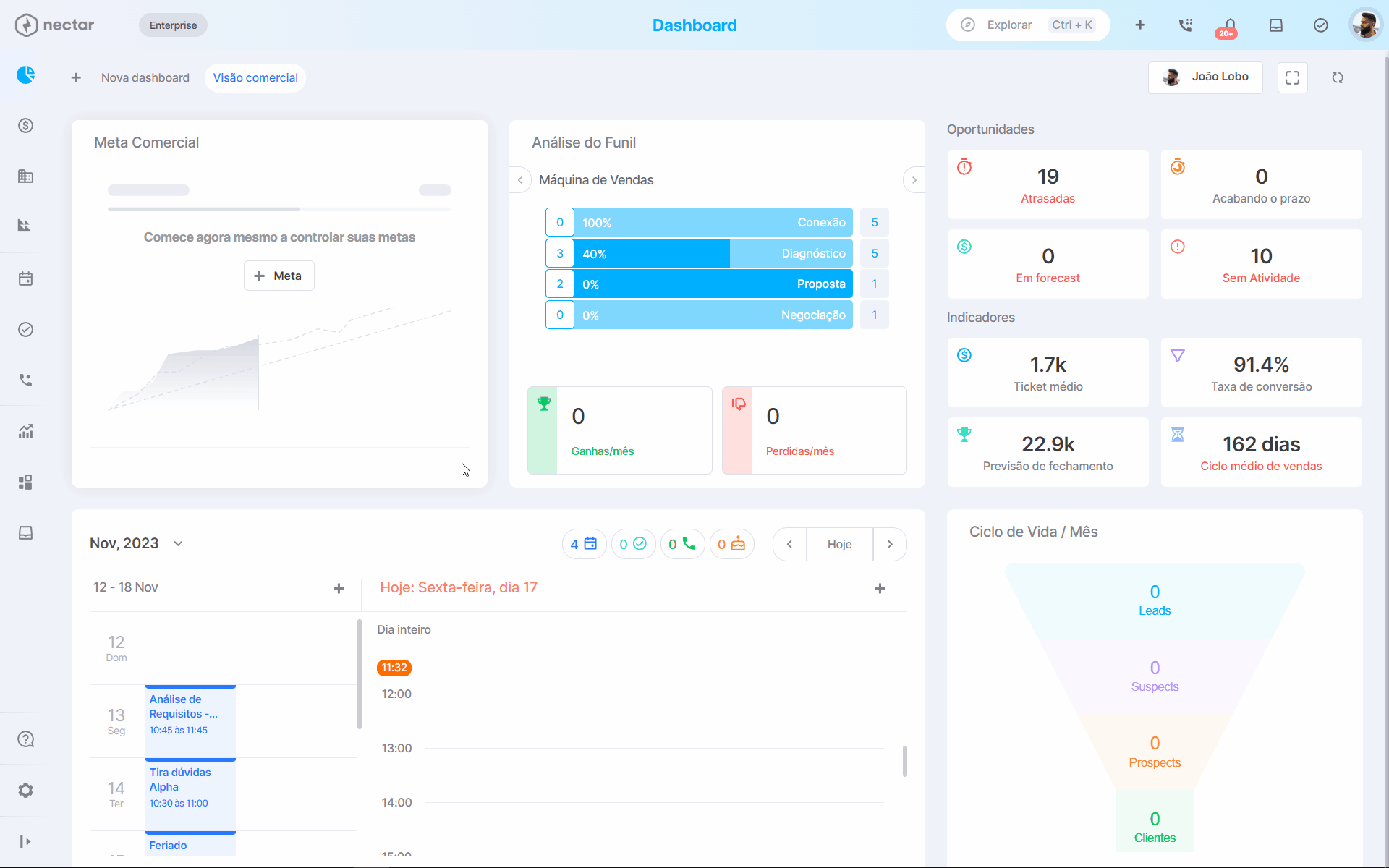Open the calendar sidebar icon
Screen dimensions: 1389x868
pyautogui.click(x=26, y=278)
